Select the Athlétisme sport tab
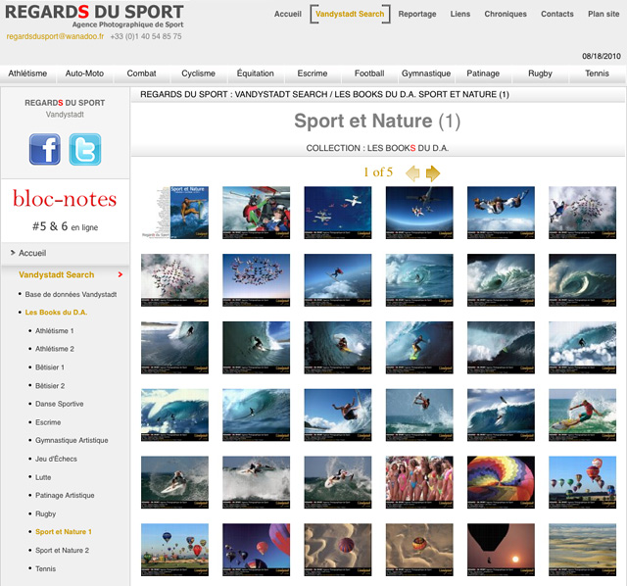Viewport: 627px width, 586px height. [x=27, y=73]
